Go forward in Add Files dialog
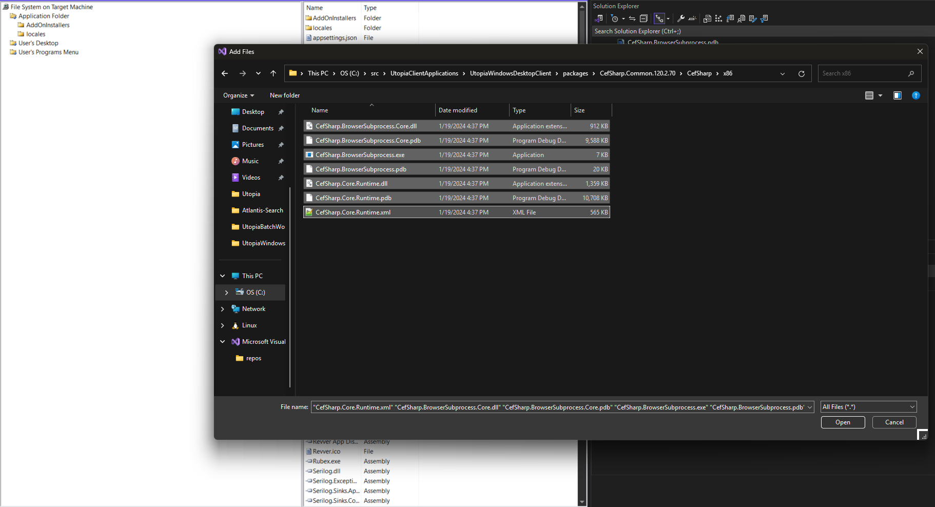 pyautogui.click(x=242, y=73)
